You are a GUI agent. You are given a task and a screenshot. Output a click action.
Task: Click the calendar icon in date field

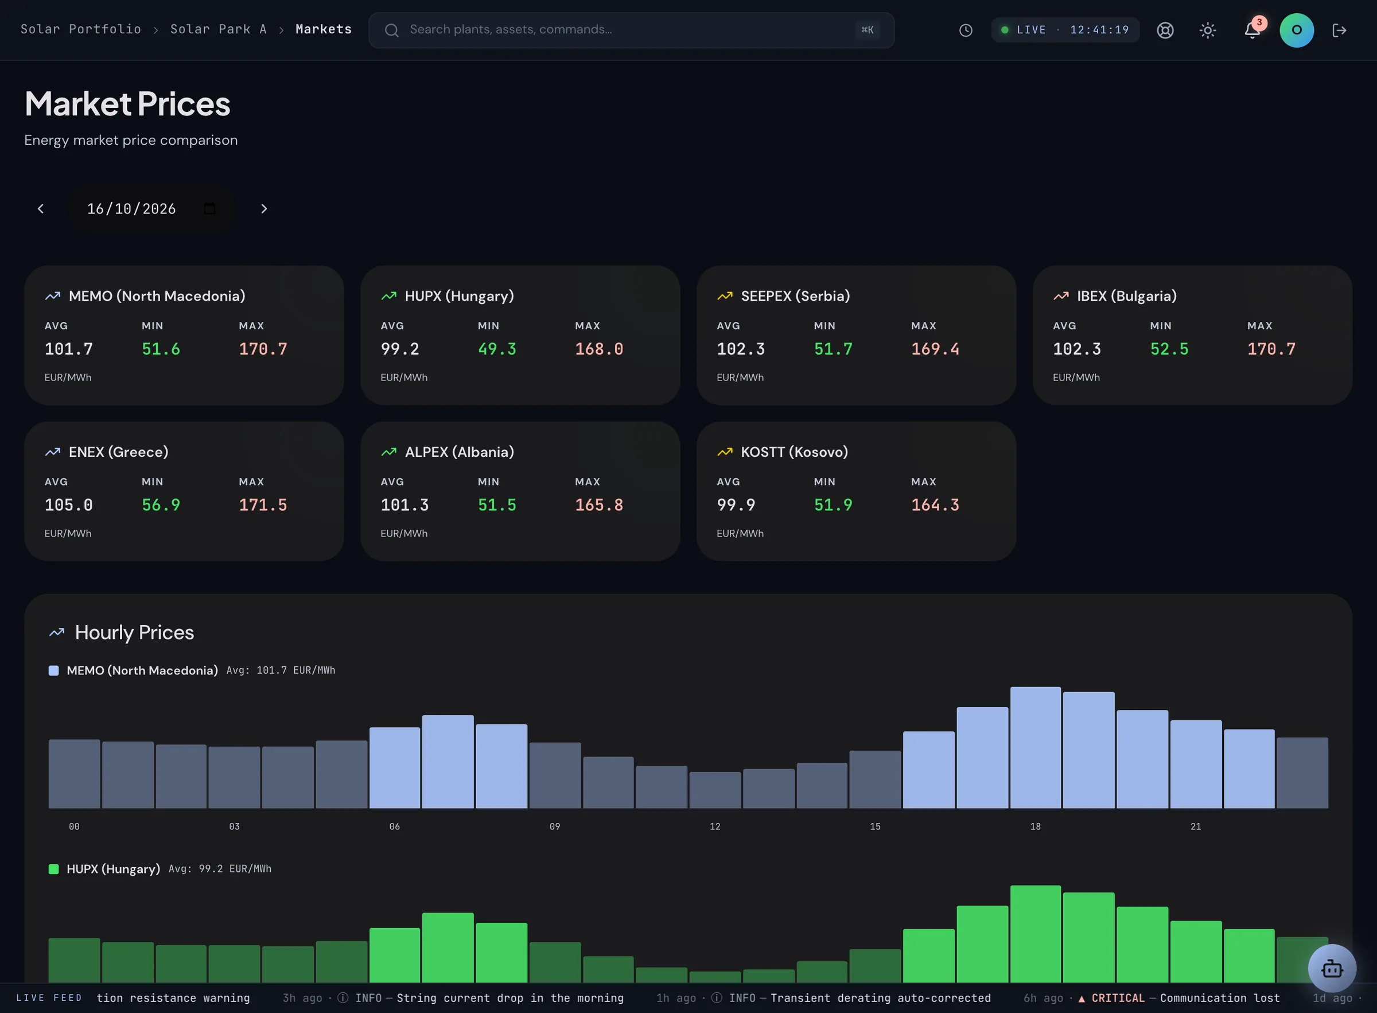point(209,208)
